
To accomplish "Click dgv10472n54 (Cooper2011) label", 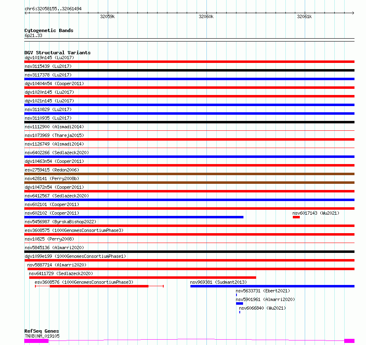I will (x=54, y=187).
